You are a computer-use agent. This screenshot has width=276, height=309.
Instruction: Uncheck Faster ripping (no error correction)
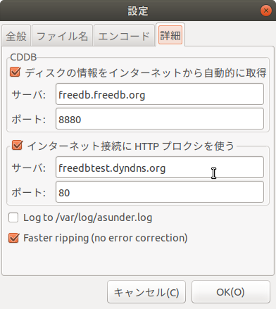point(13,238)
